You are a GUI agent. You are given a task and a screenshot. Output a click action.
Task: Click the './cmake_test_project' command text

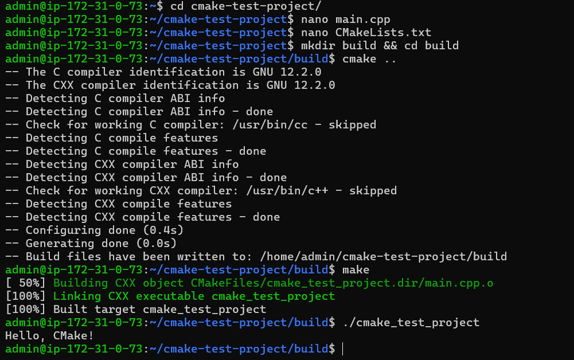411,323
